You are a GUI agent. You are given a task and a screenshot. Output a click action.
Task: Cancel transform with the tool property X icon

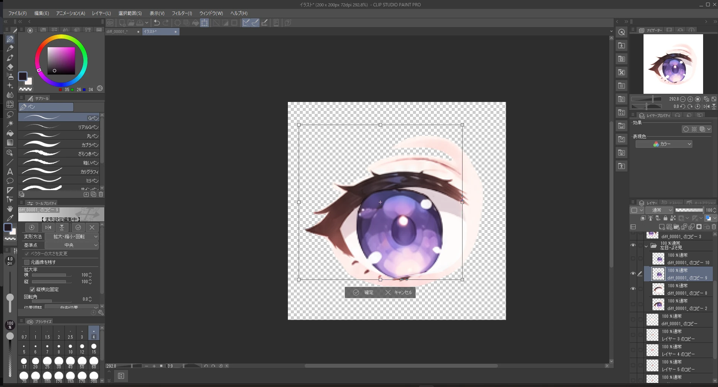(x=92, y=227)
